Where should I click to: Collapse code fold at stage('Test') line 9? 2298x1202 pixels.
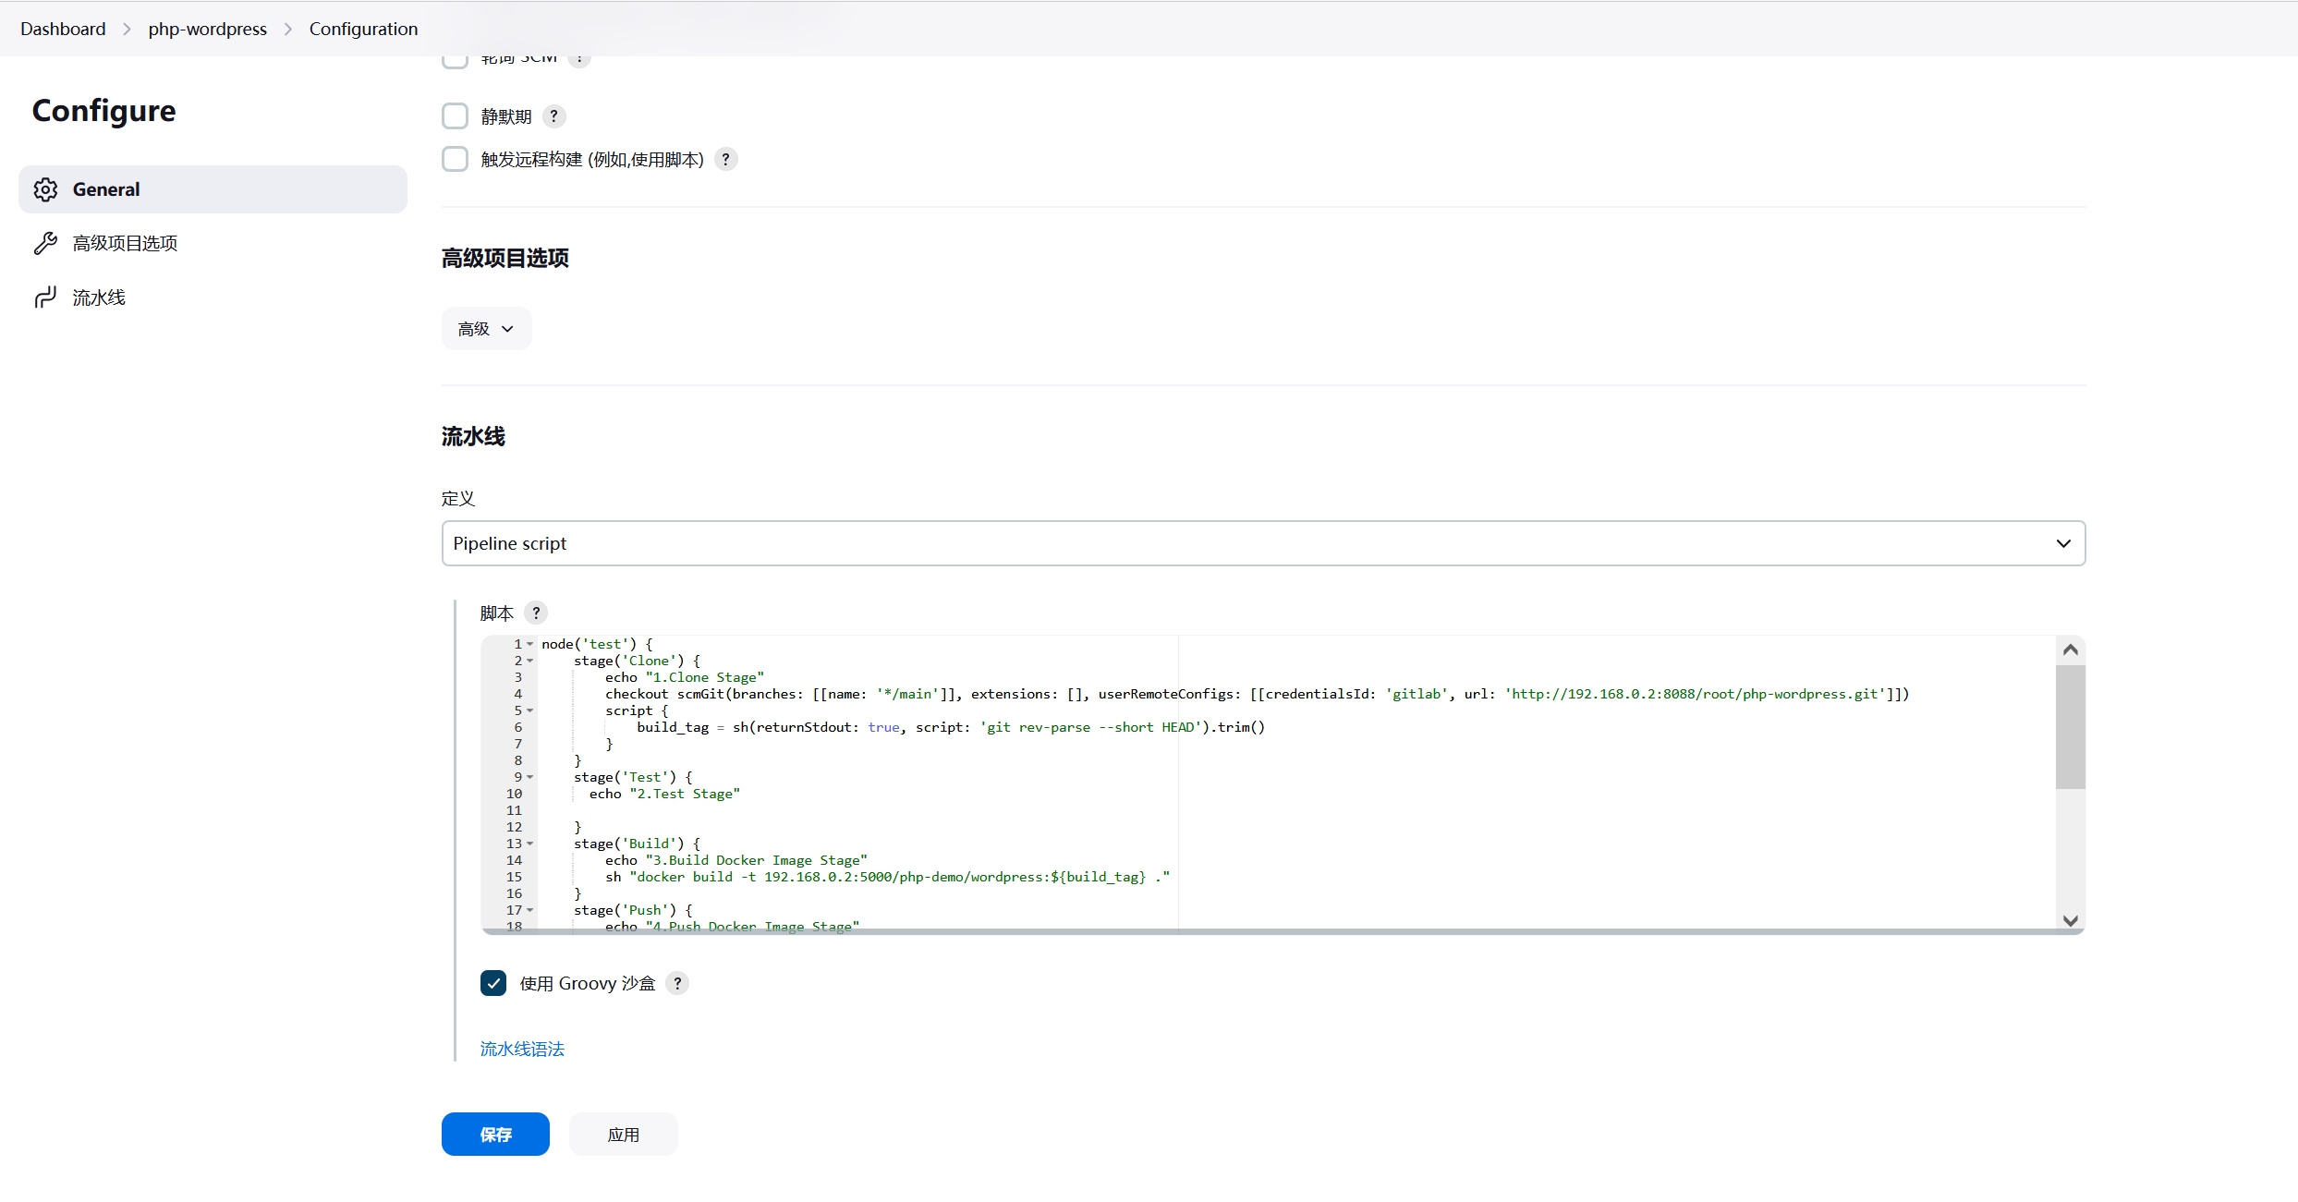[530, 777]
